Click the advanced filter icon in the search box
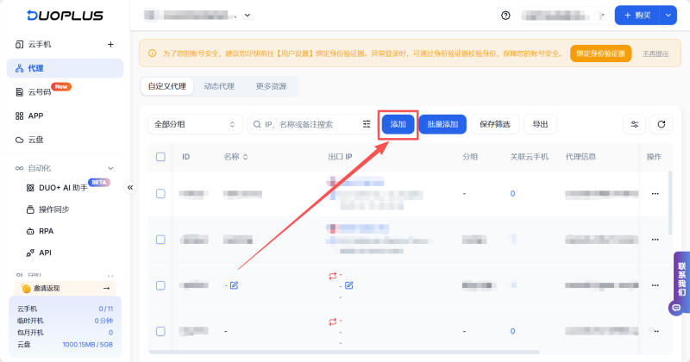The width and height of the screenshot is (690, 362). pyautogui.click(x=367, y=124)
